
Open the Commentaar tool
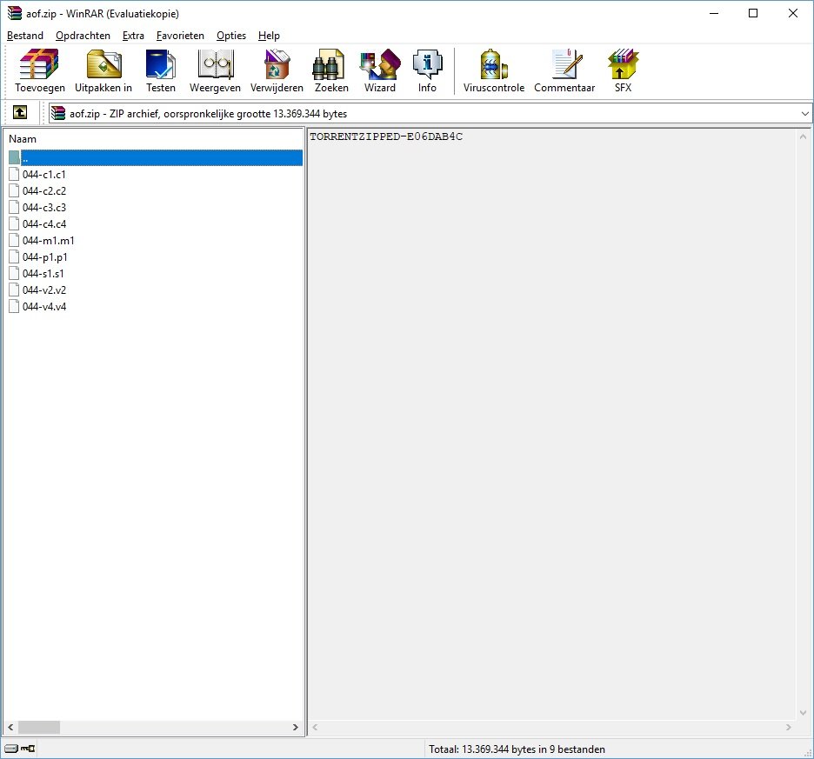click(564, 71)
